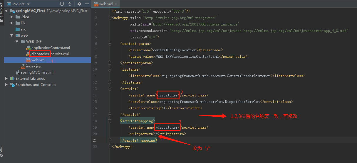Screen dimensions: 357x163
Task: Collapse the WEB-INF folder
Action: pos(17,42)
